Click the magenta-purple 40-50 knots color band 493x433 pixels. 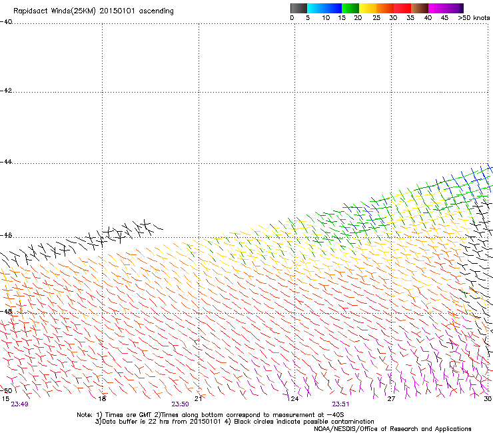[446, 8]
